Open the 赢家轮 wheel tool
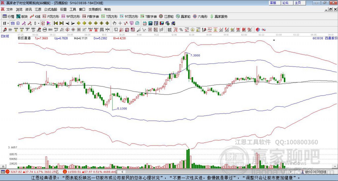 tap(183, 16)
